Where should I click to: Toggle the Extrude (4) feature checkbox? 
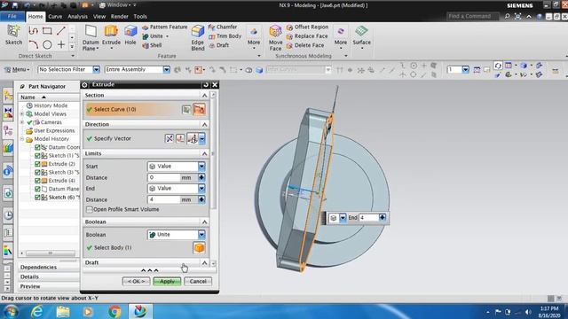[37, 181]
